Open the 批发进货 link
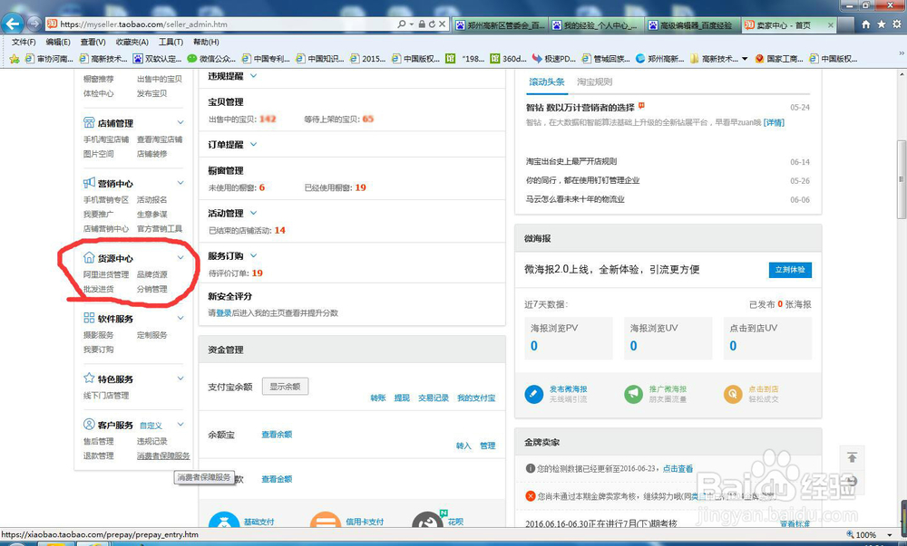This screenshot has width=907, height=546. point(98,289)
